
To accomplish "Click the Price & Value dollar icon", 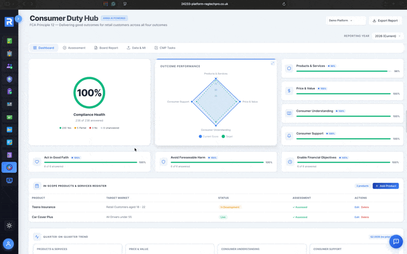I will coord(289,91).
